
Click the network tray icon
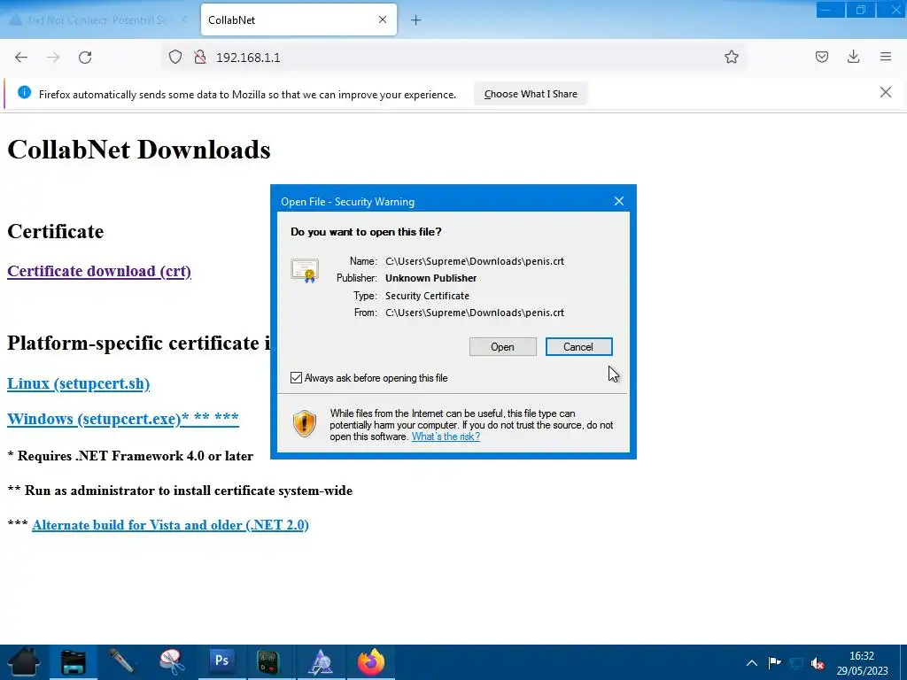tap(796, 662)
